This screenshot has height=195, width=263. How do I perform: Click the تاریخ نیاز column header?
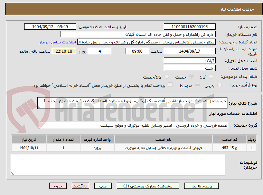pyautogui.click(x=29, y=140)
